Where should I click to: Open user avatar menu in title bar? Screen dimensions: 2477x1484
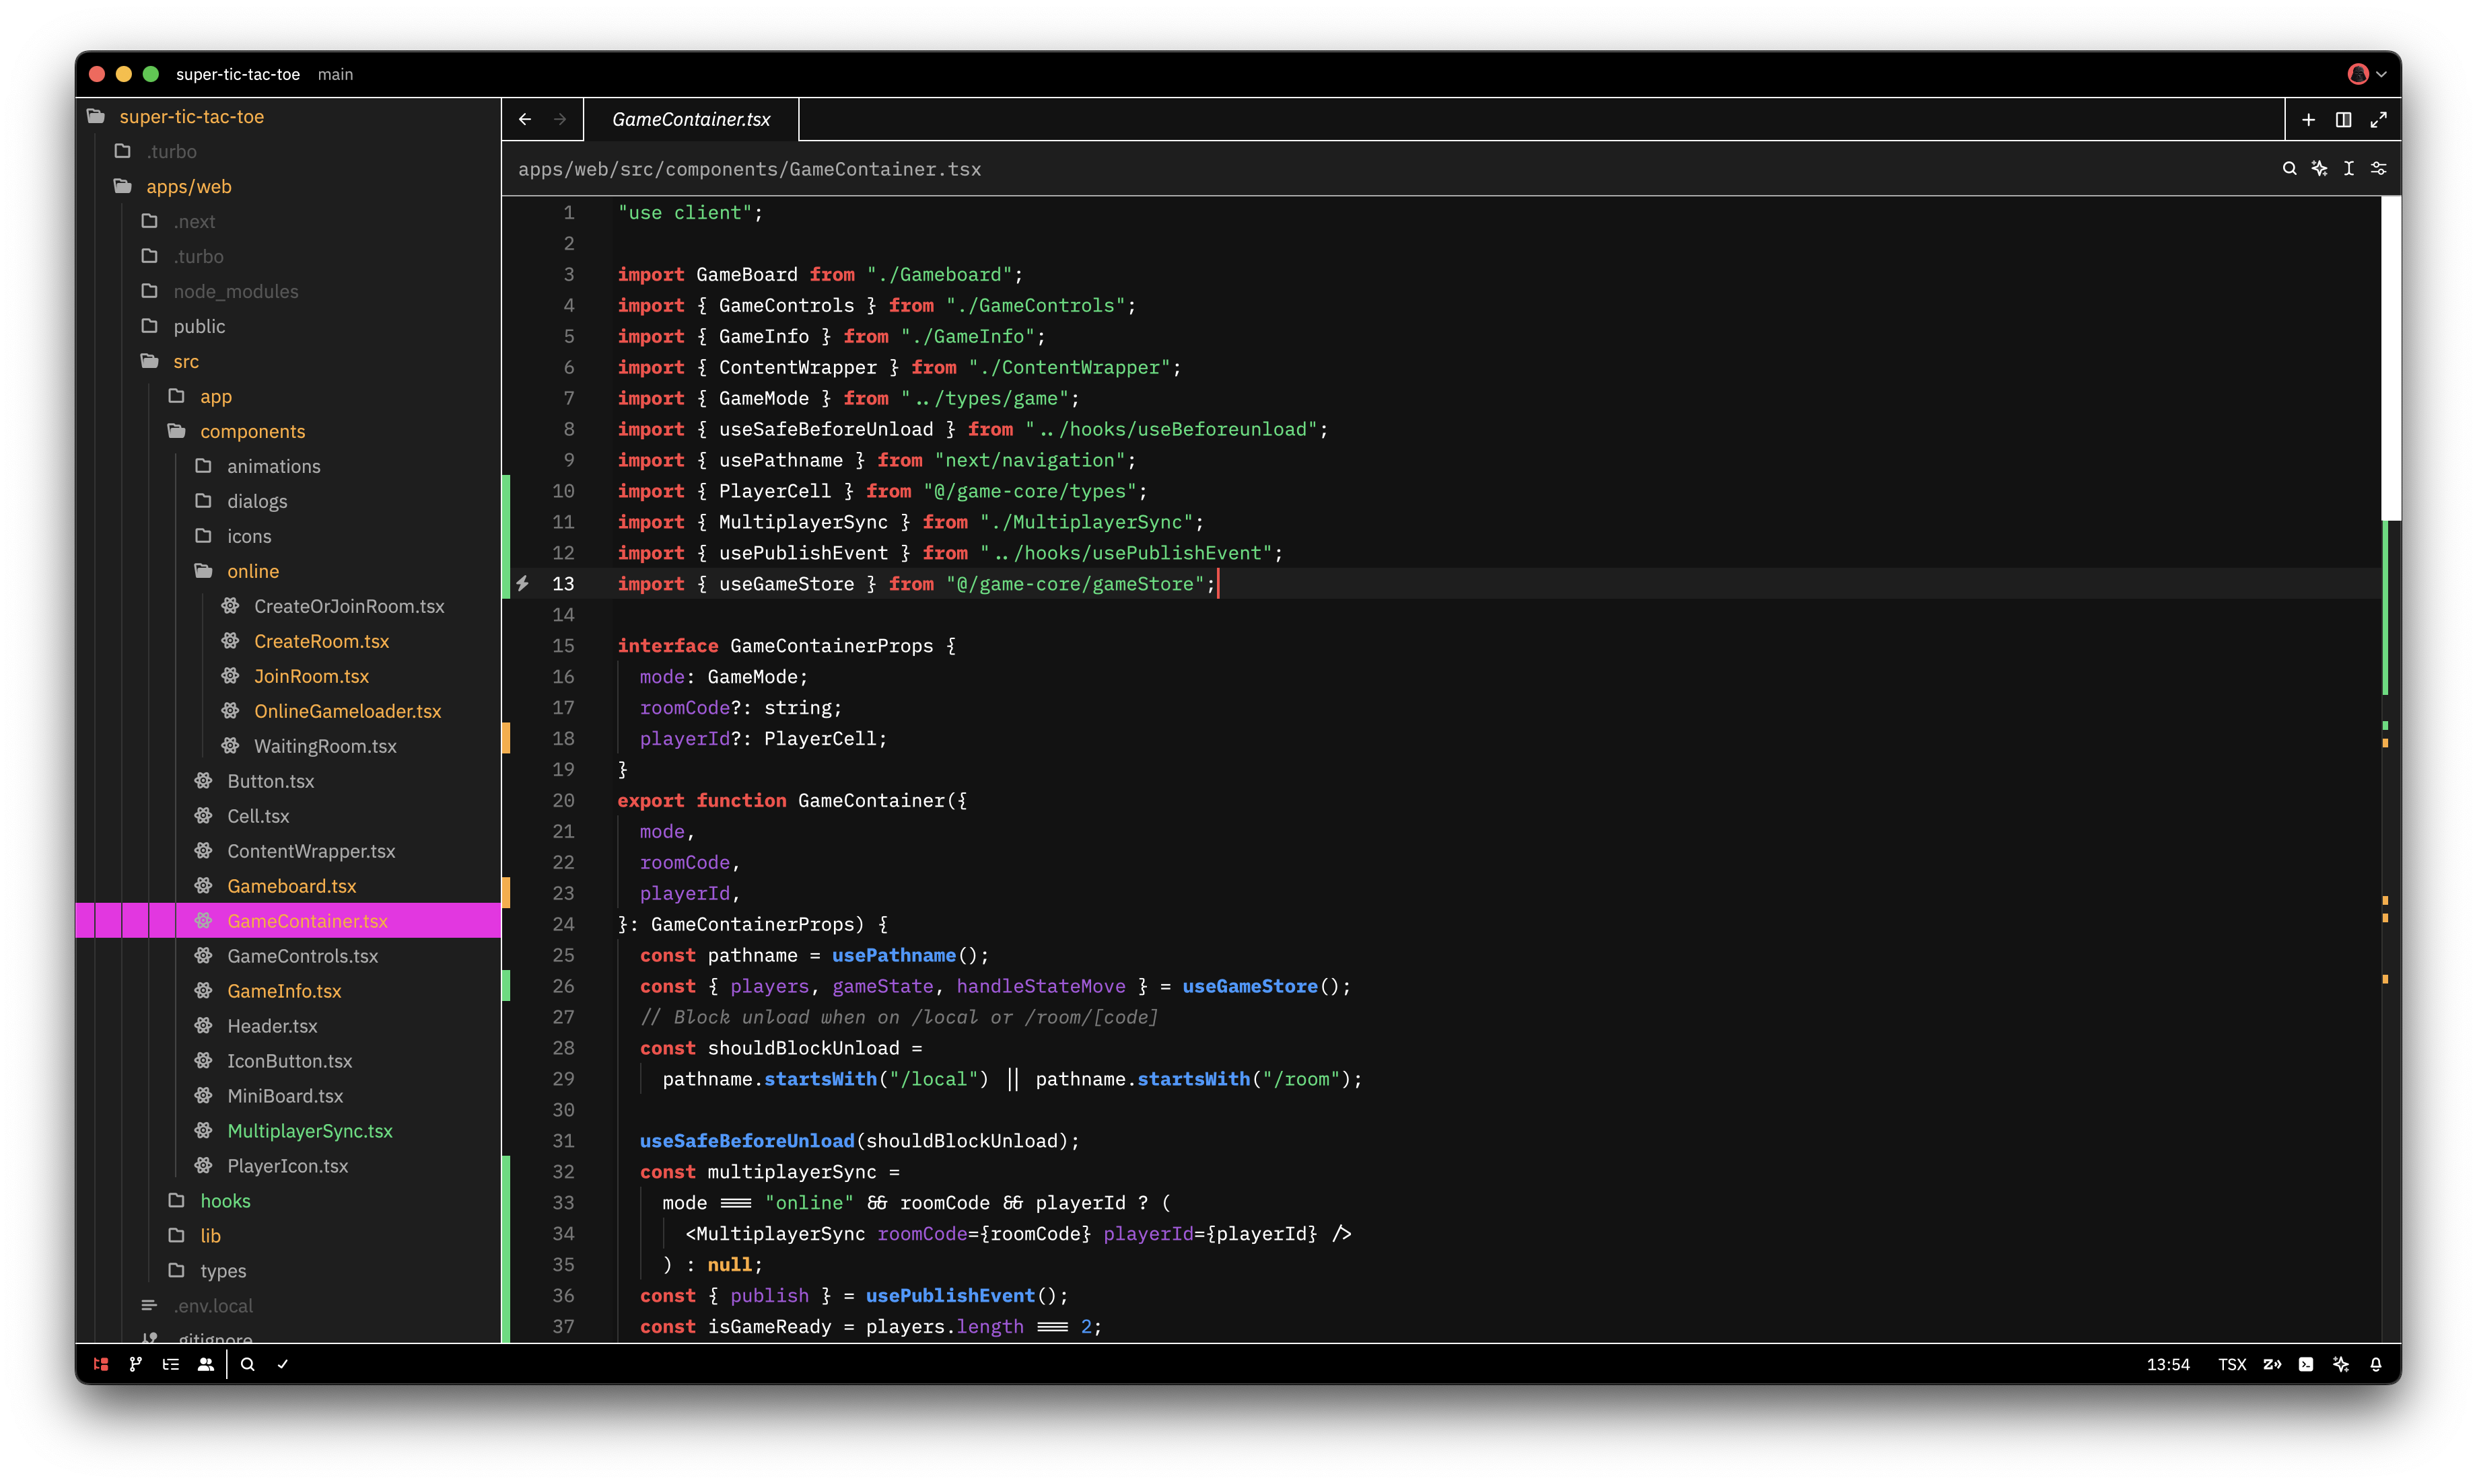pyautogui.click(x=2367, y=74)
